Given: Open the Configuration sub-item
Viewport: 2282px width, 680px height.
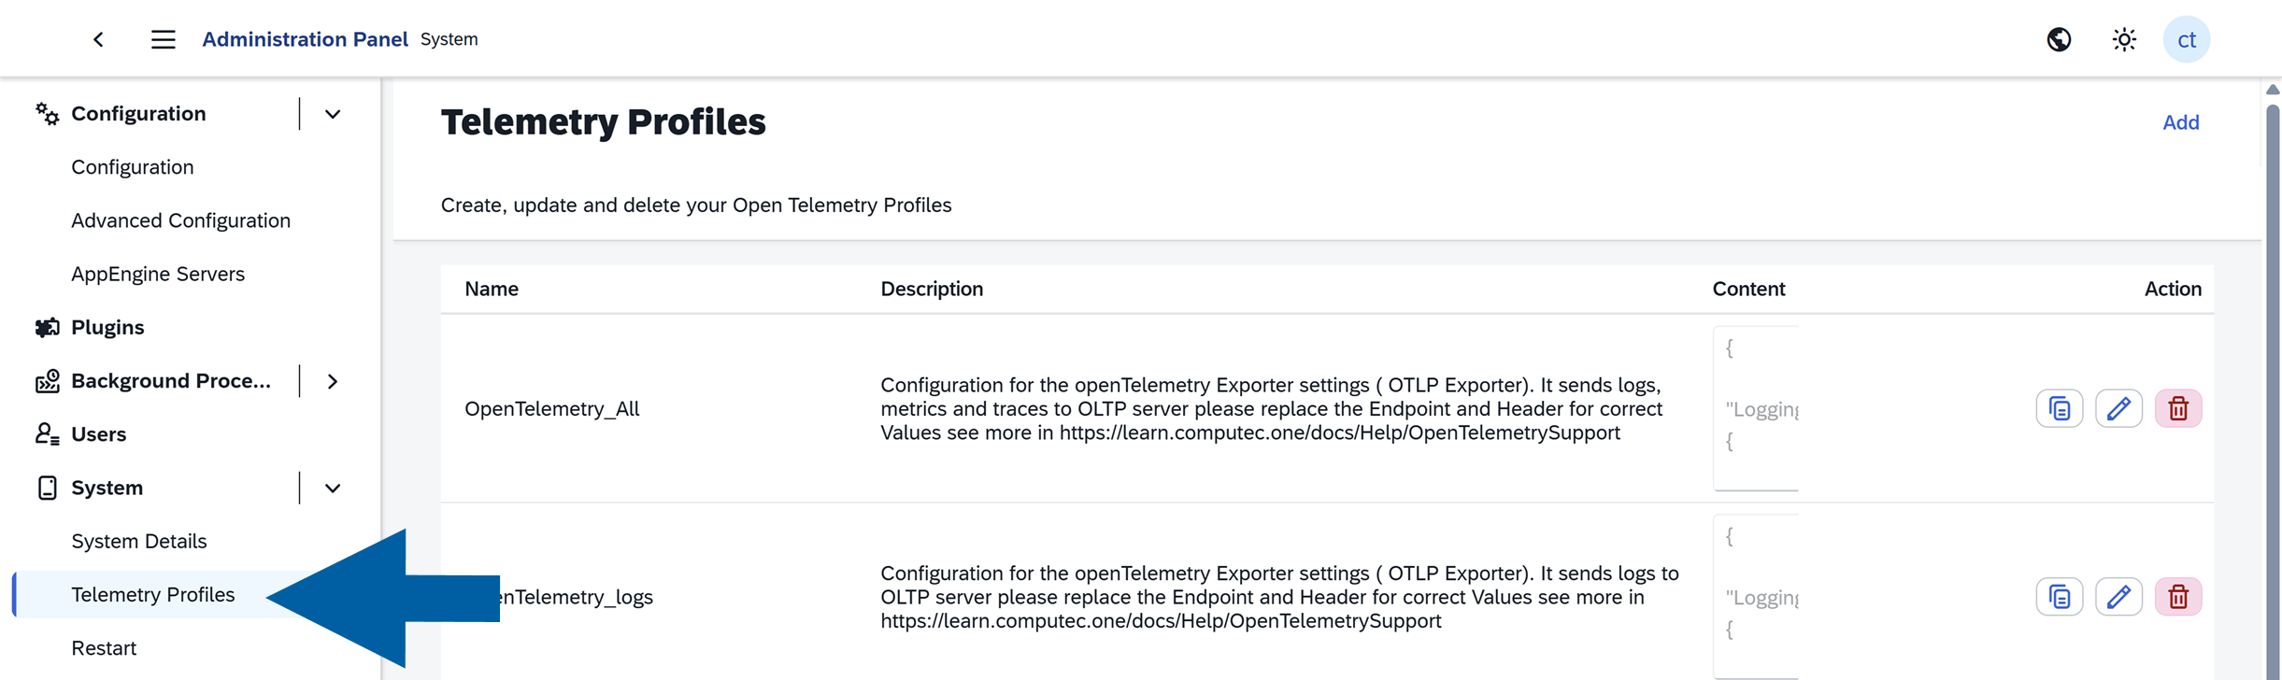Looking at the screenshot, I should [x=133, y=167].
